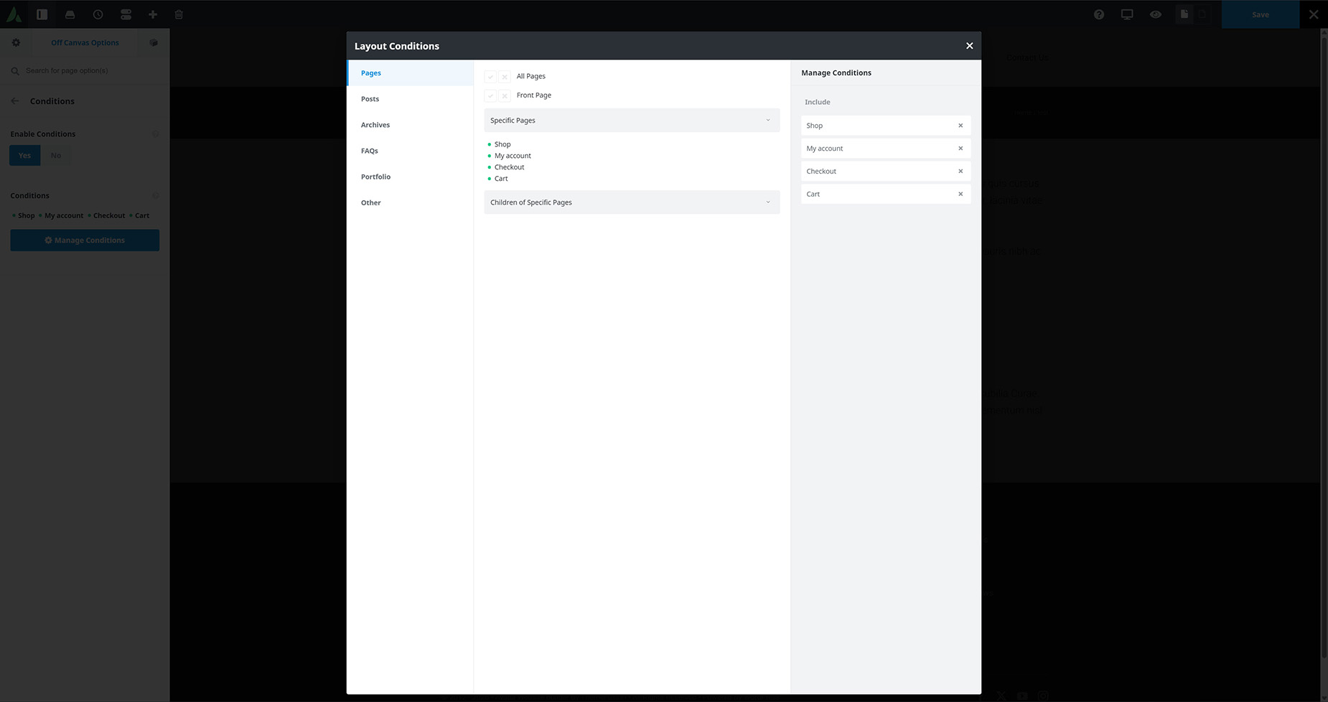Delete the Checkout condition from Include list

pyautogui.click(x=960, y=172)
